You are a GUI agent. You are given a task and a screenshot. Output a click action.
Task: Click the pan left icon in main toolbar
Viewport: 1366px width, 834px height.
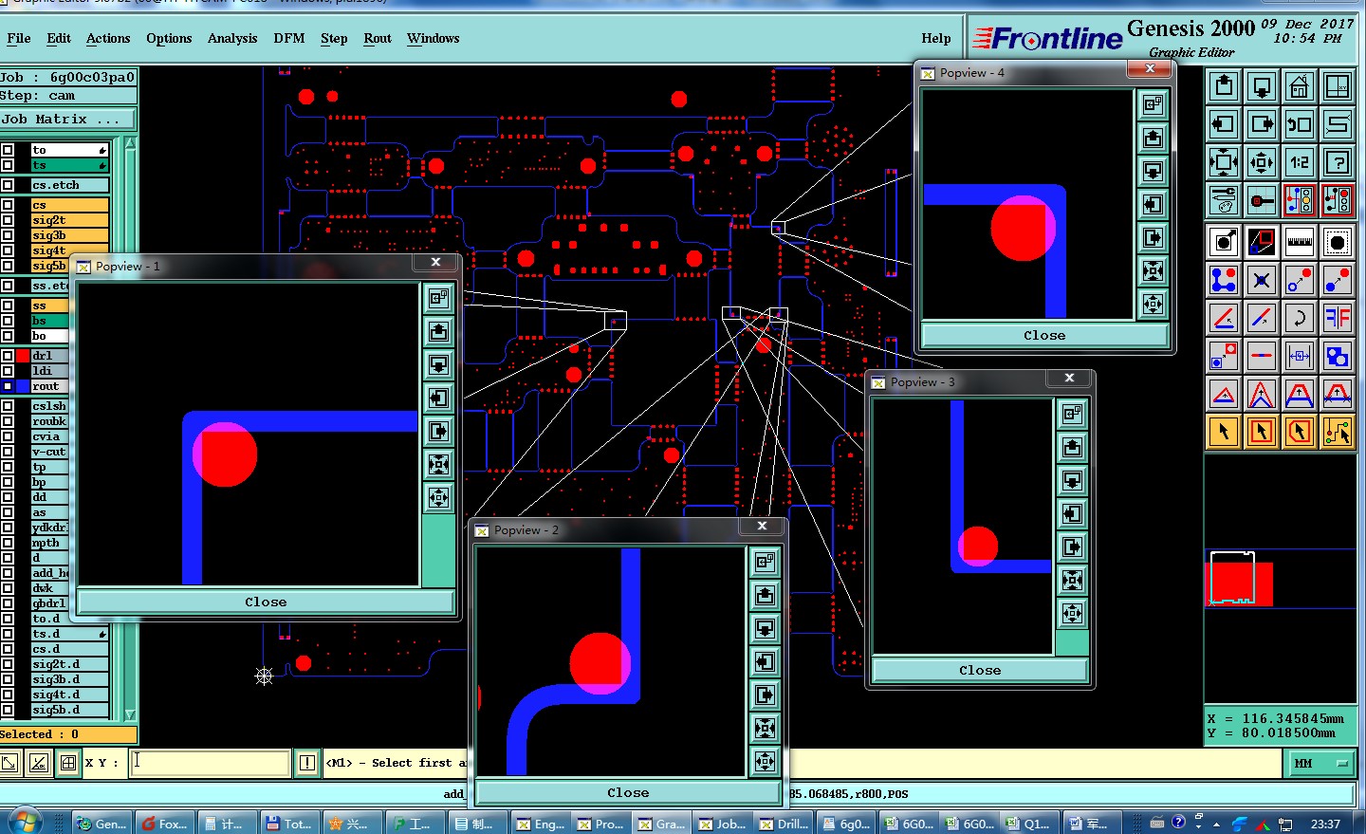coord(1224,124)
